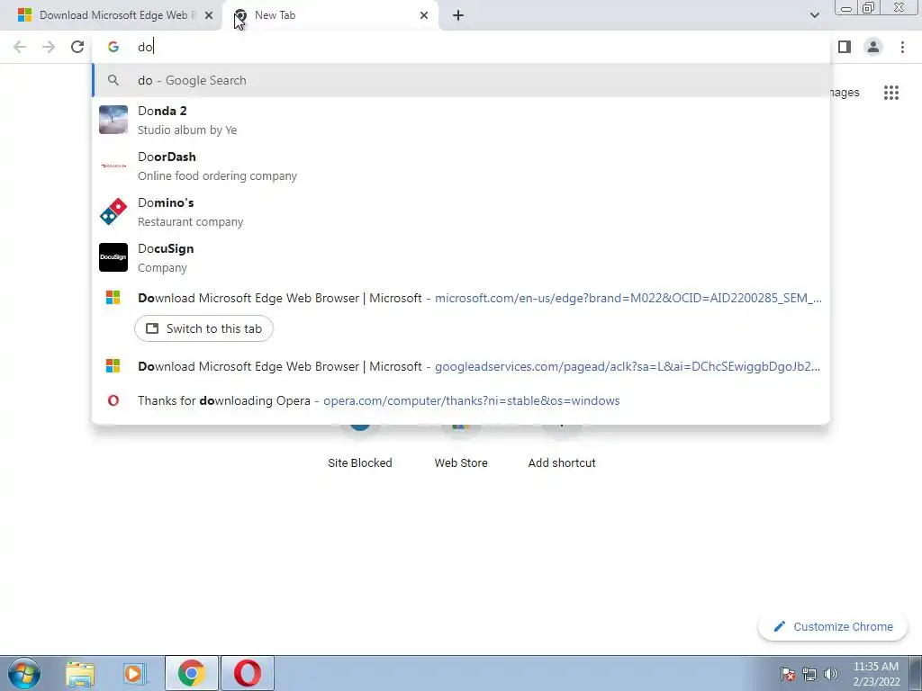Viewport: 922px width, 691px height.
Task: Choose the DocuSign suggestion
Action: pyautogui.click(x=461, y=257)
